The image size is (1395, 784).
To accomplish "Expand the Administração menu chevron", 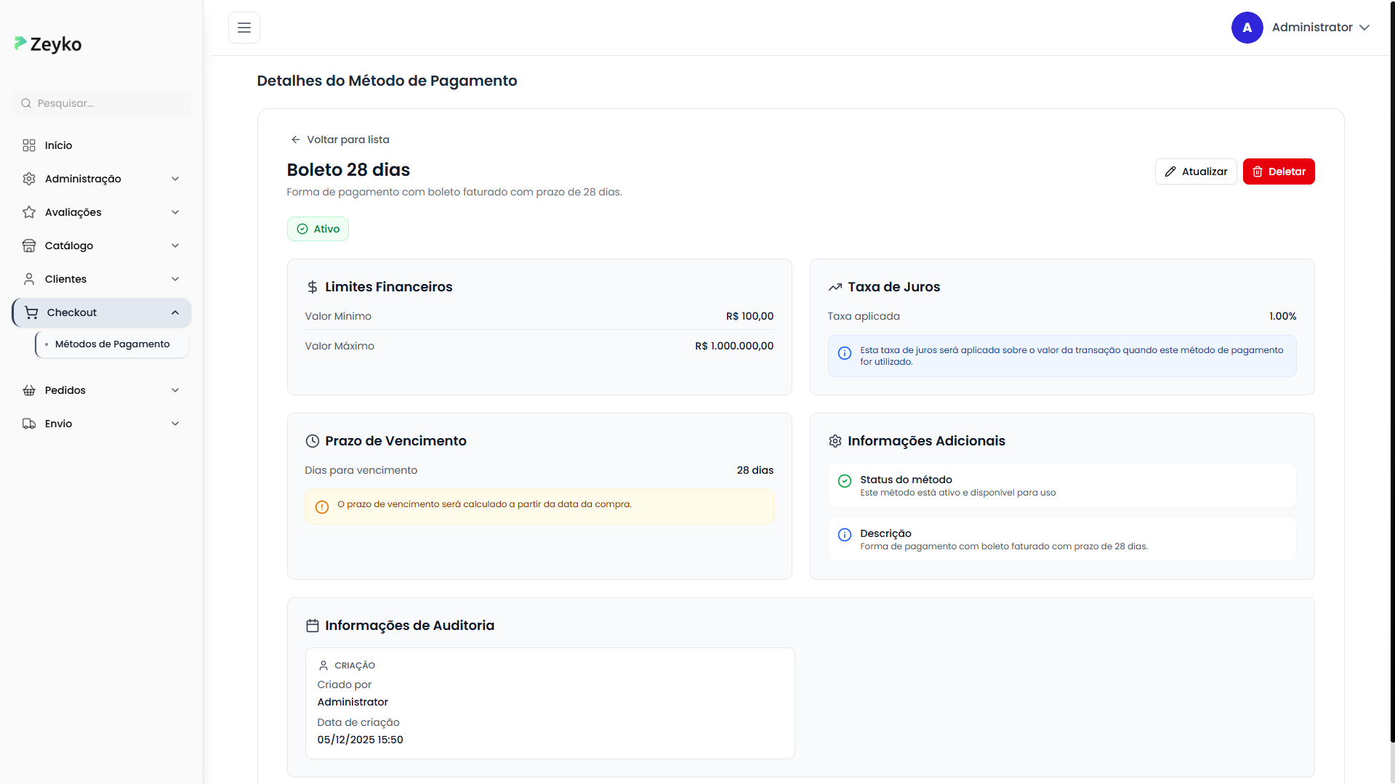I will 175,179.
